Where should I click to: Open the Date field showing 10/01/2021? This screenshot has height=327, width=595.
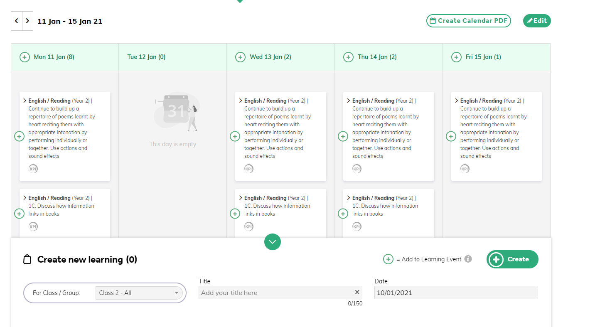click(x=456, y=293)
